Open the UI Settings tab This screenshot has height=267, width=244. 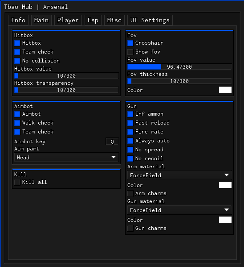click(x=150, y=20)
